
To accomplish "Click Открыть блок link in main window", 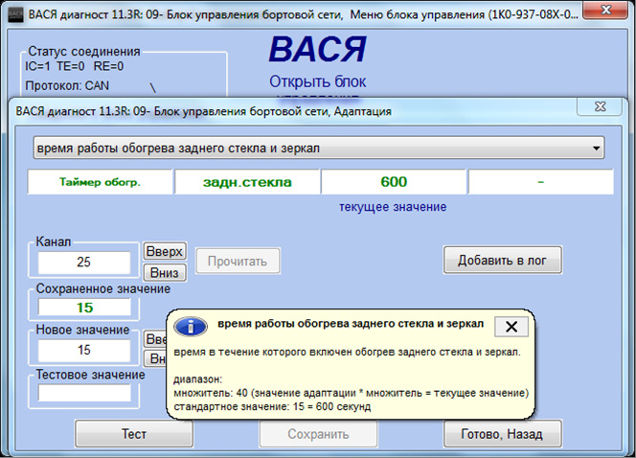I will [318, 82].
